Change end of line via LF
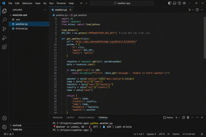The image size is (206, 137). coord(168,134)
